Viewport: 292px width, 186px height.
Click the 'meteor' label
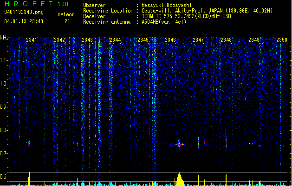click(x=66, y=14)
